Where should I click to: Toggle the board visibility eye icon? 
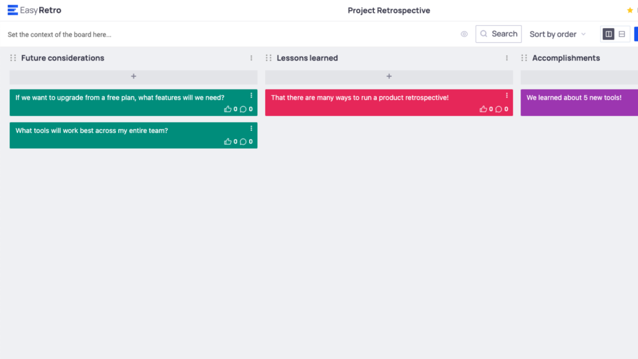464,34
